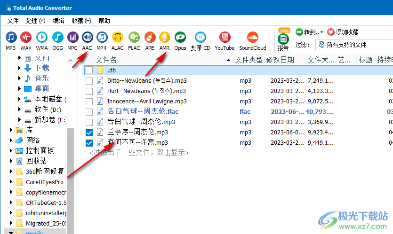Tick the Hurt--NewJeans checkbox
This screenshot has width=393, height=234.
tap(89, 91)
